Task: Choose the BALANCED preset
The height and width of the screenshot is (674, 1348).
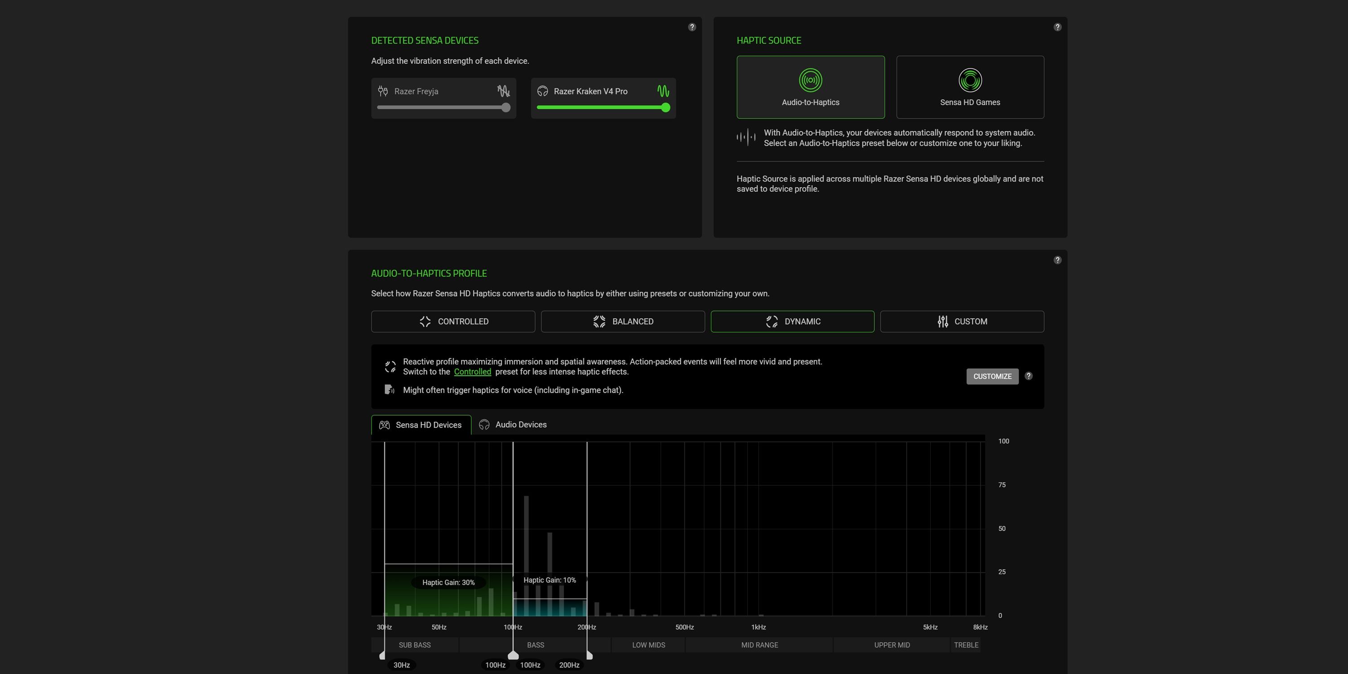Action: pyautogui.click(x=623, y=321)
